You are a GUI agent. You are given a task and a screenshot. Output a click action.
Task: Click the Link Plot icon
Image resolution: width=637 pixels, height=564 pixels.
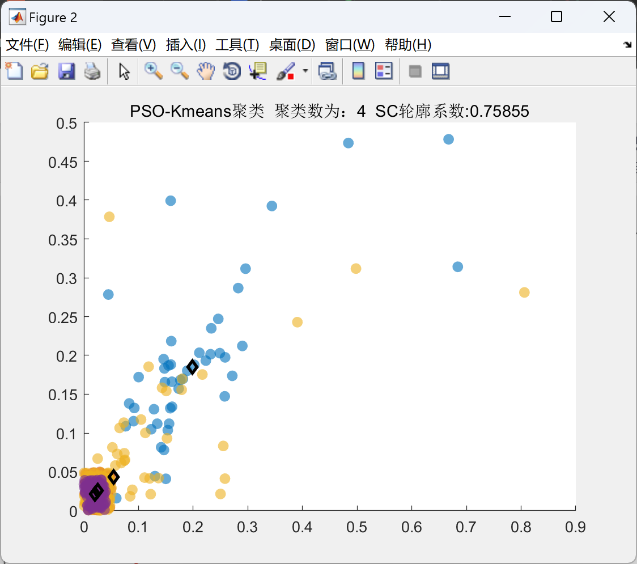click(328, 71)
